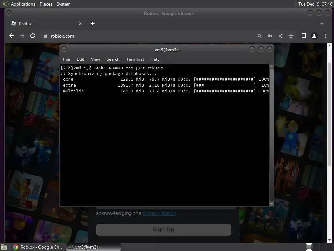Open terminal Edit menu

81,59
